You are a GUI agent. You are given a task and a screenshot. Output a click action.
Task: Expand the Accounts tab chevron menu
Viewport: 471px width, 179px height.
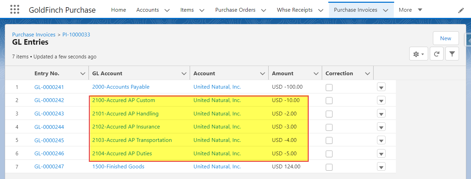[167, 10]
